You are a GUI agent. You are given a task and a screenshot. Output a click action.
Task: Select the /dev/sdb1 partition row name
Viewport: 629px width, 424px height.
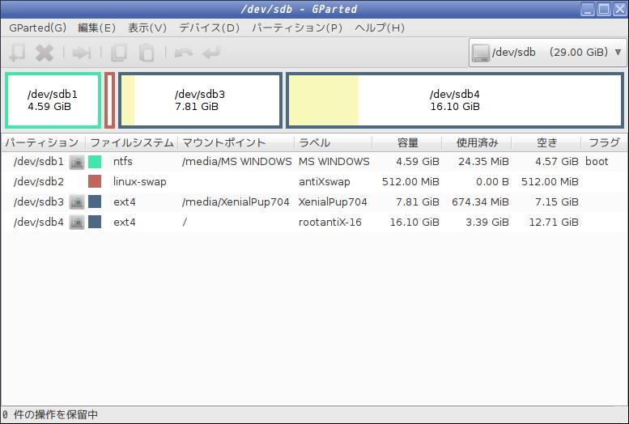[x=39, y=162]
